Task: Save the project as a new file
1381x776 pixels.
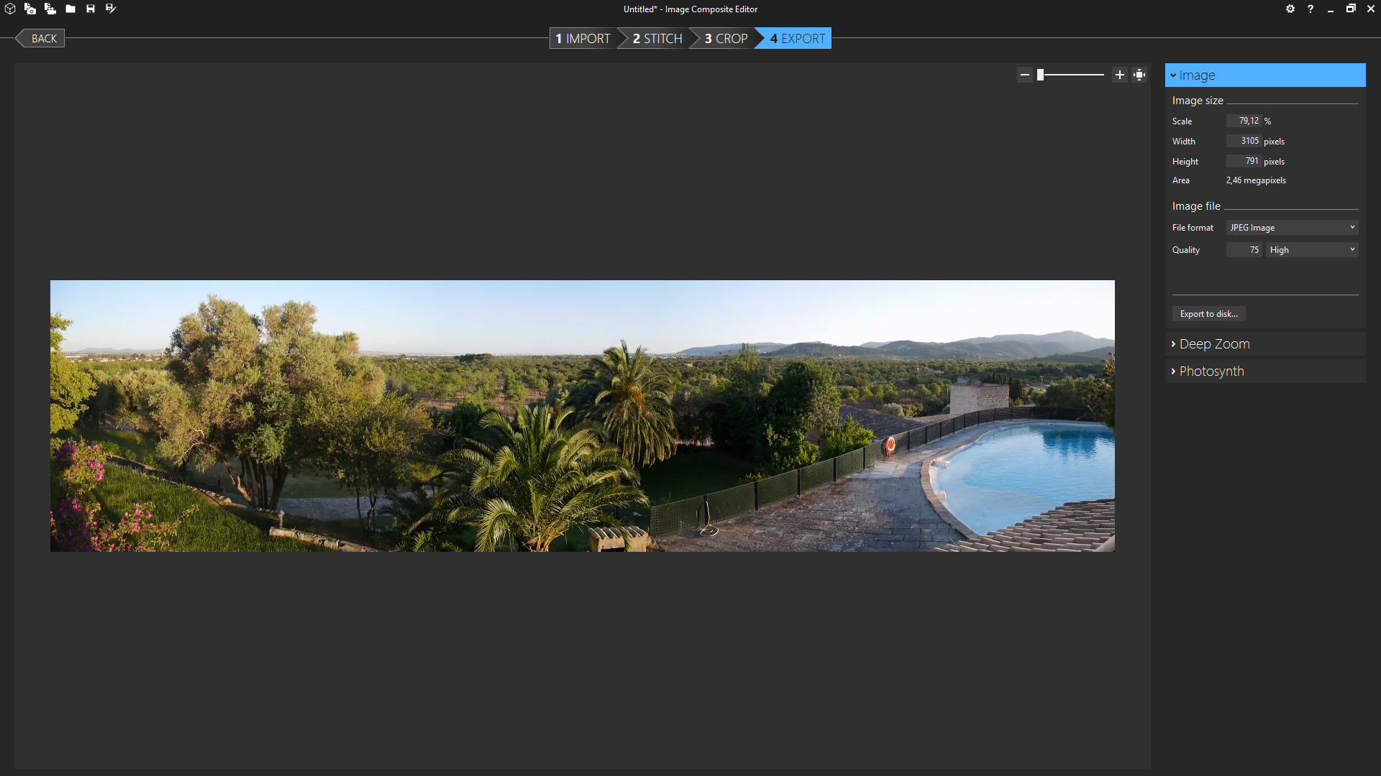Action: tap(110, 9)
